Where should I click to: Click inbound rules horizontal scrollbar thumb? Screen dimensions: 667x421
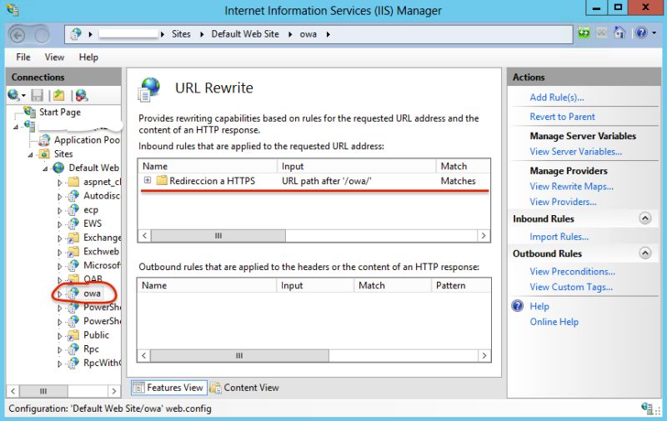218,236
